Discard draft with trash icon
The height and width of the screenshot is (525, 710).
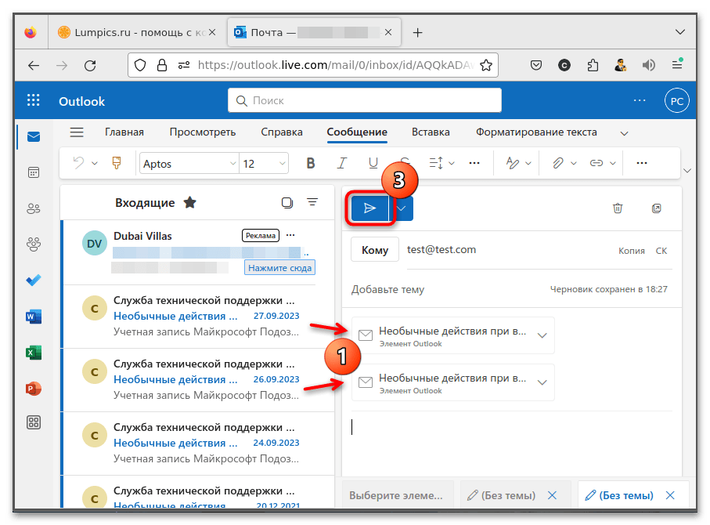(x=618, y=208)
